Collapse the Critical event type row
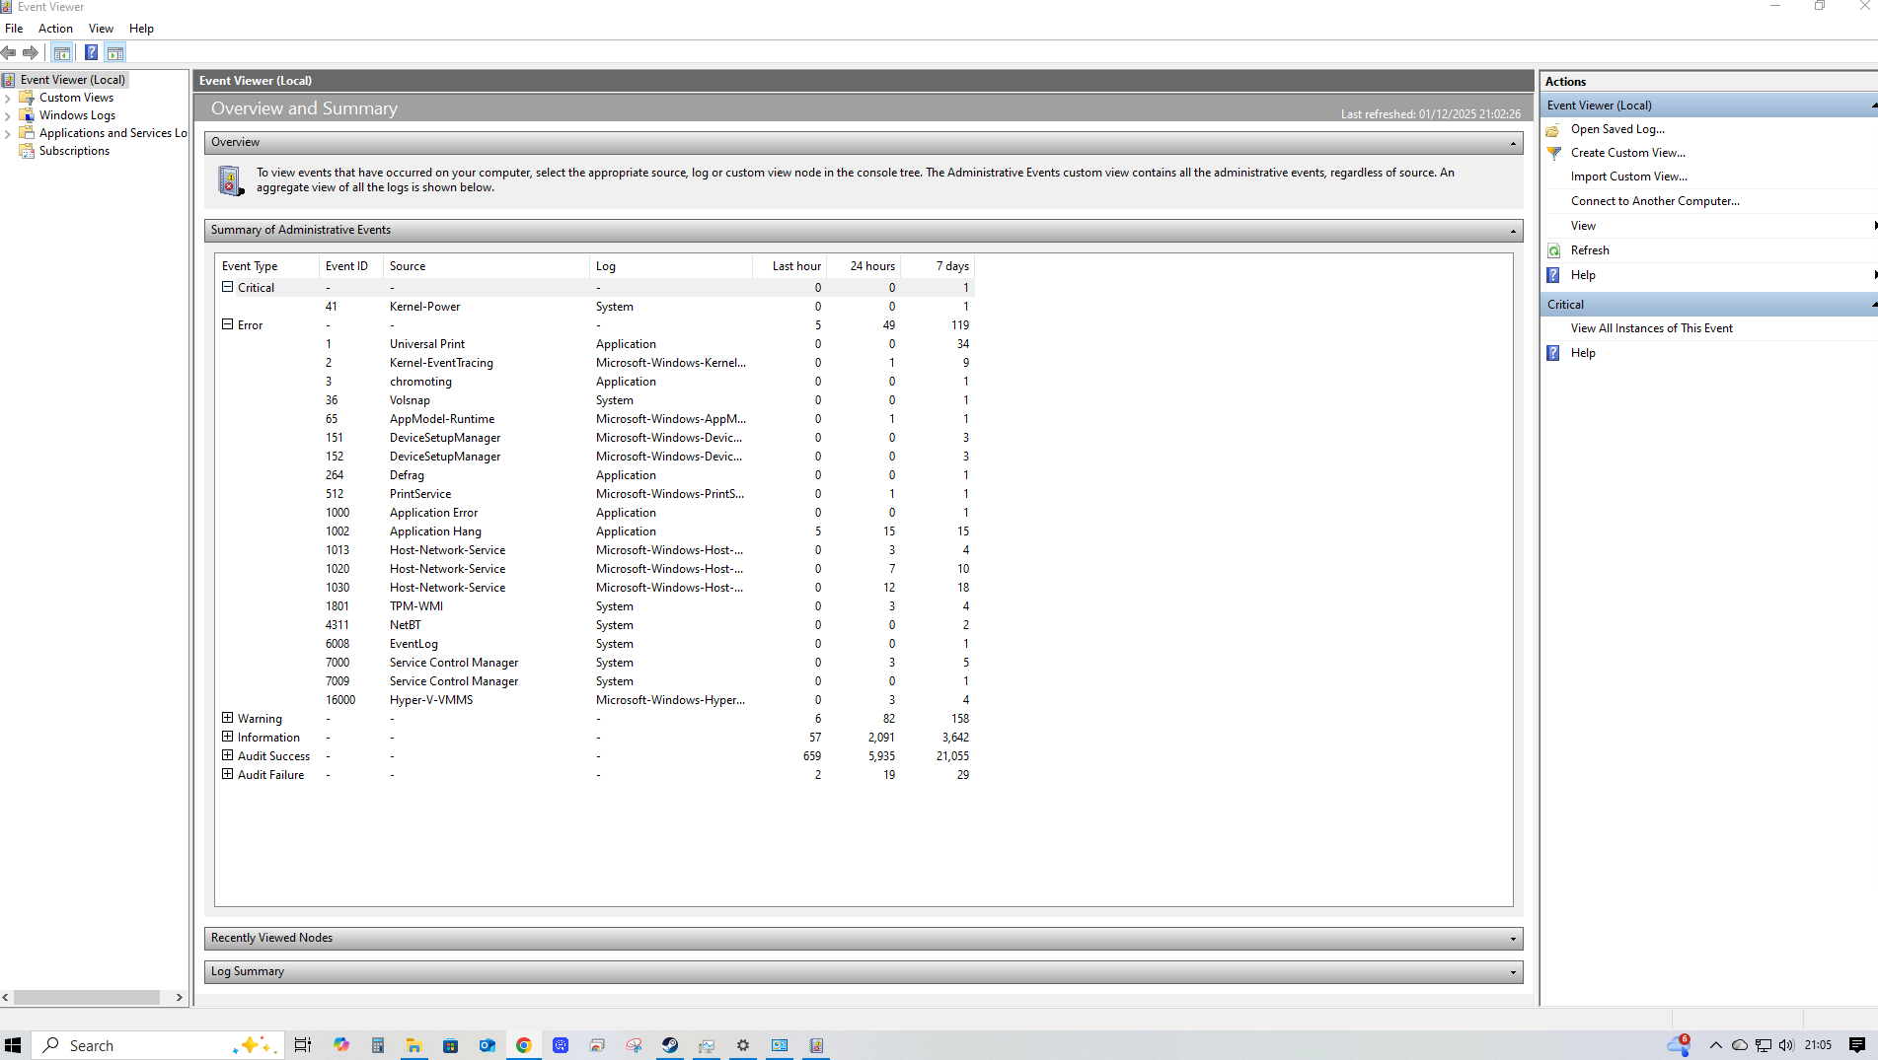Viewport: 1878px width, 1060px height. [228, 287]
